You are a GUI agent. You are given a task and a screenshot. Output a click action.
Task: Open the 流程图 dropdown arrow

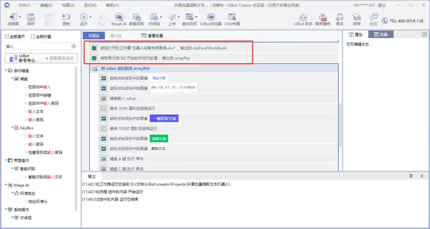click(21, 17)
